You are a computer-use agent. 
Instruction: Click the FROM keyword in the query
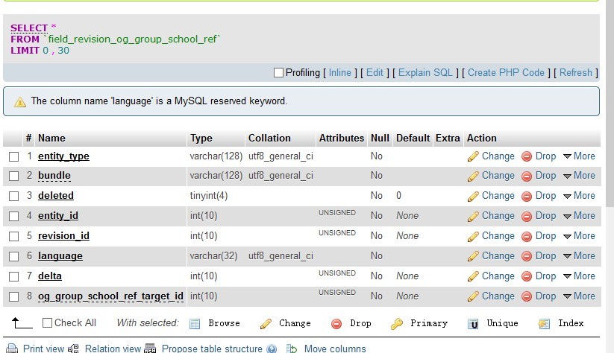pos(25,39)
